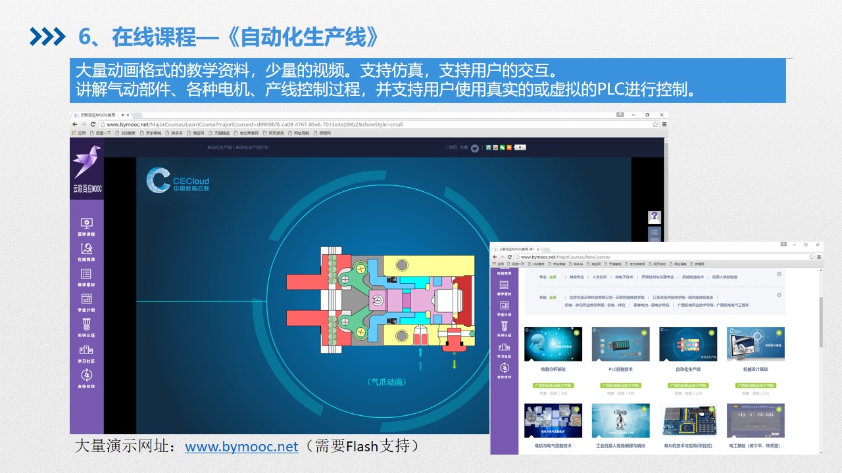Viewport: 842px width, 473px height.
Task: Select the 实训认证 medal icon in left window
Action: (x=86, y=325)
